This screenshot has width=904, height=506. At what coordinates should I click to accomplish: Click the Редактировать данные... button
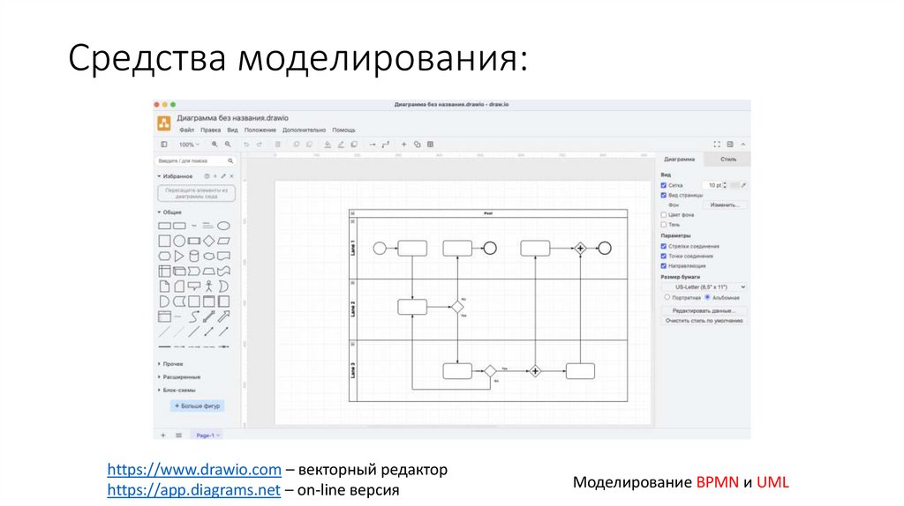[x=704, y=311]
